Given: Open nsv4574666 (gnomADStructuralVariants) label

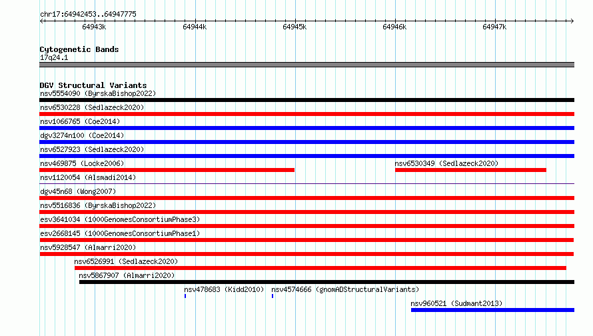Looking at the screenshot, I should click(x=345, y=289).
